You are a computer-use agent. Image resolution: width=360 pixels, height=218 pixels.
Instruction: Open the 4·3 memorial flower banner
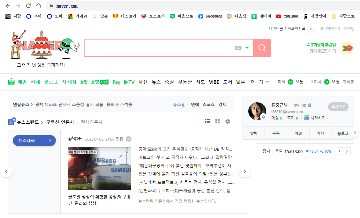[330, 48]
